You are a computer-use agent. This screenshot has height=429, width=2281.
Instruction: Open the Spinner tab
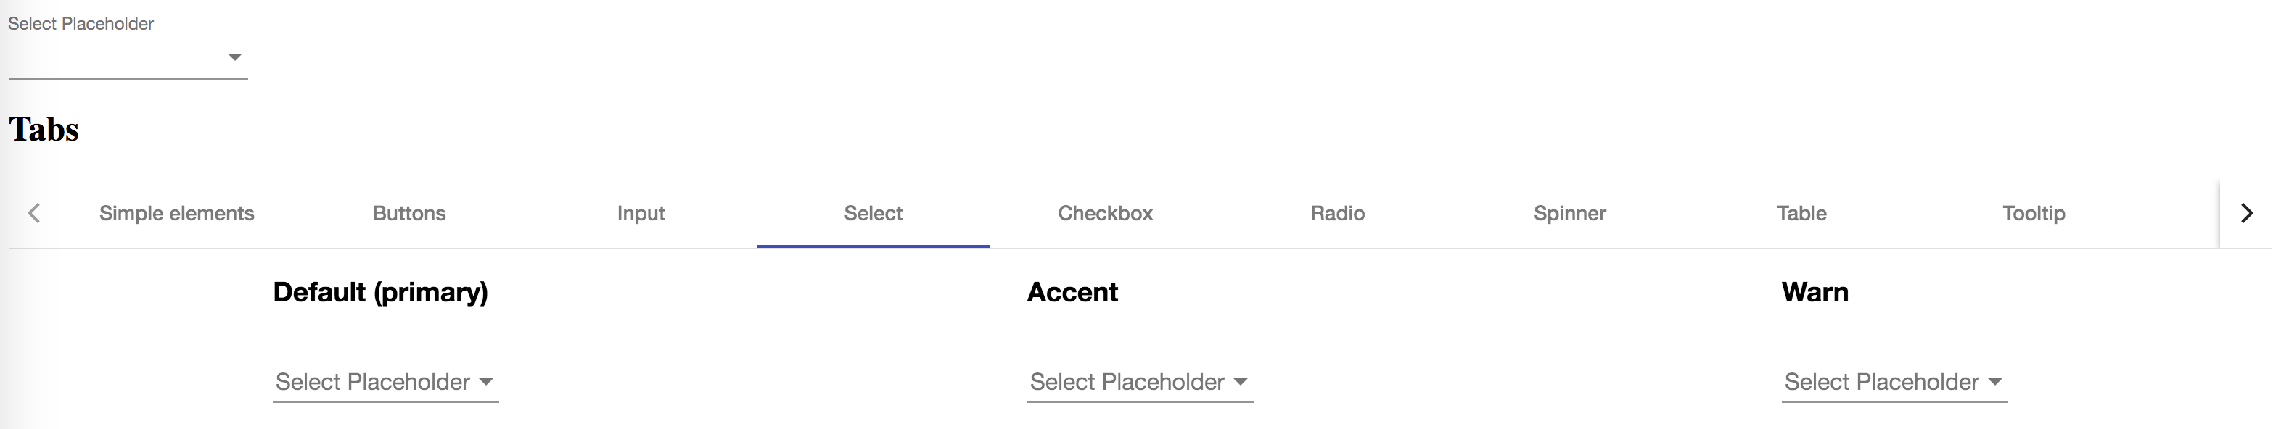pos(1569,213)
